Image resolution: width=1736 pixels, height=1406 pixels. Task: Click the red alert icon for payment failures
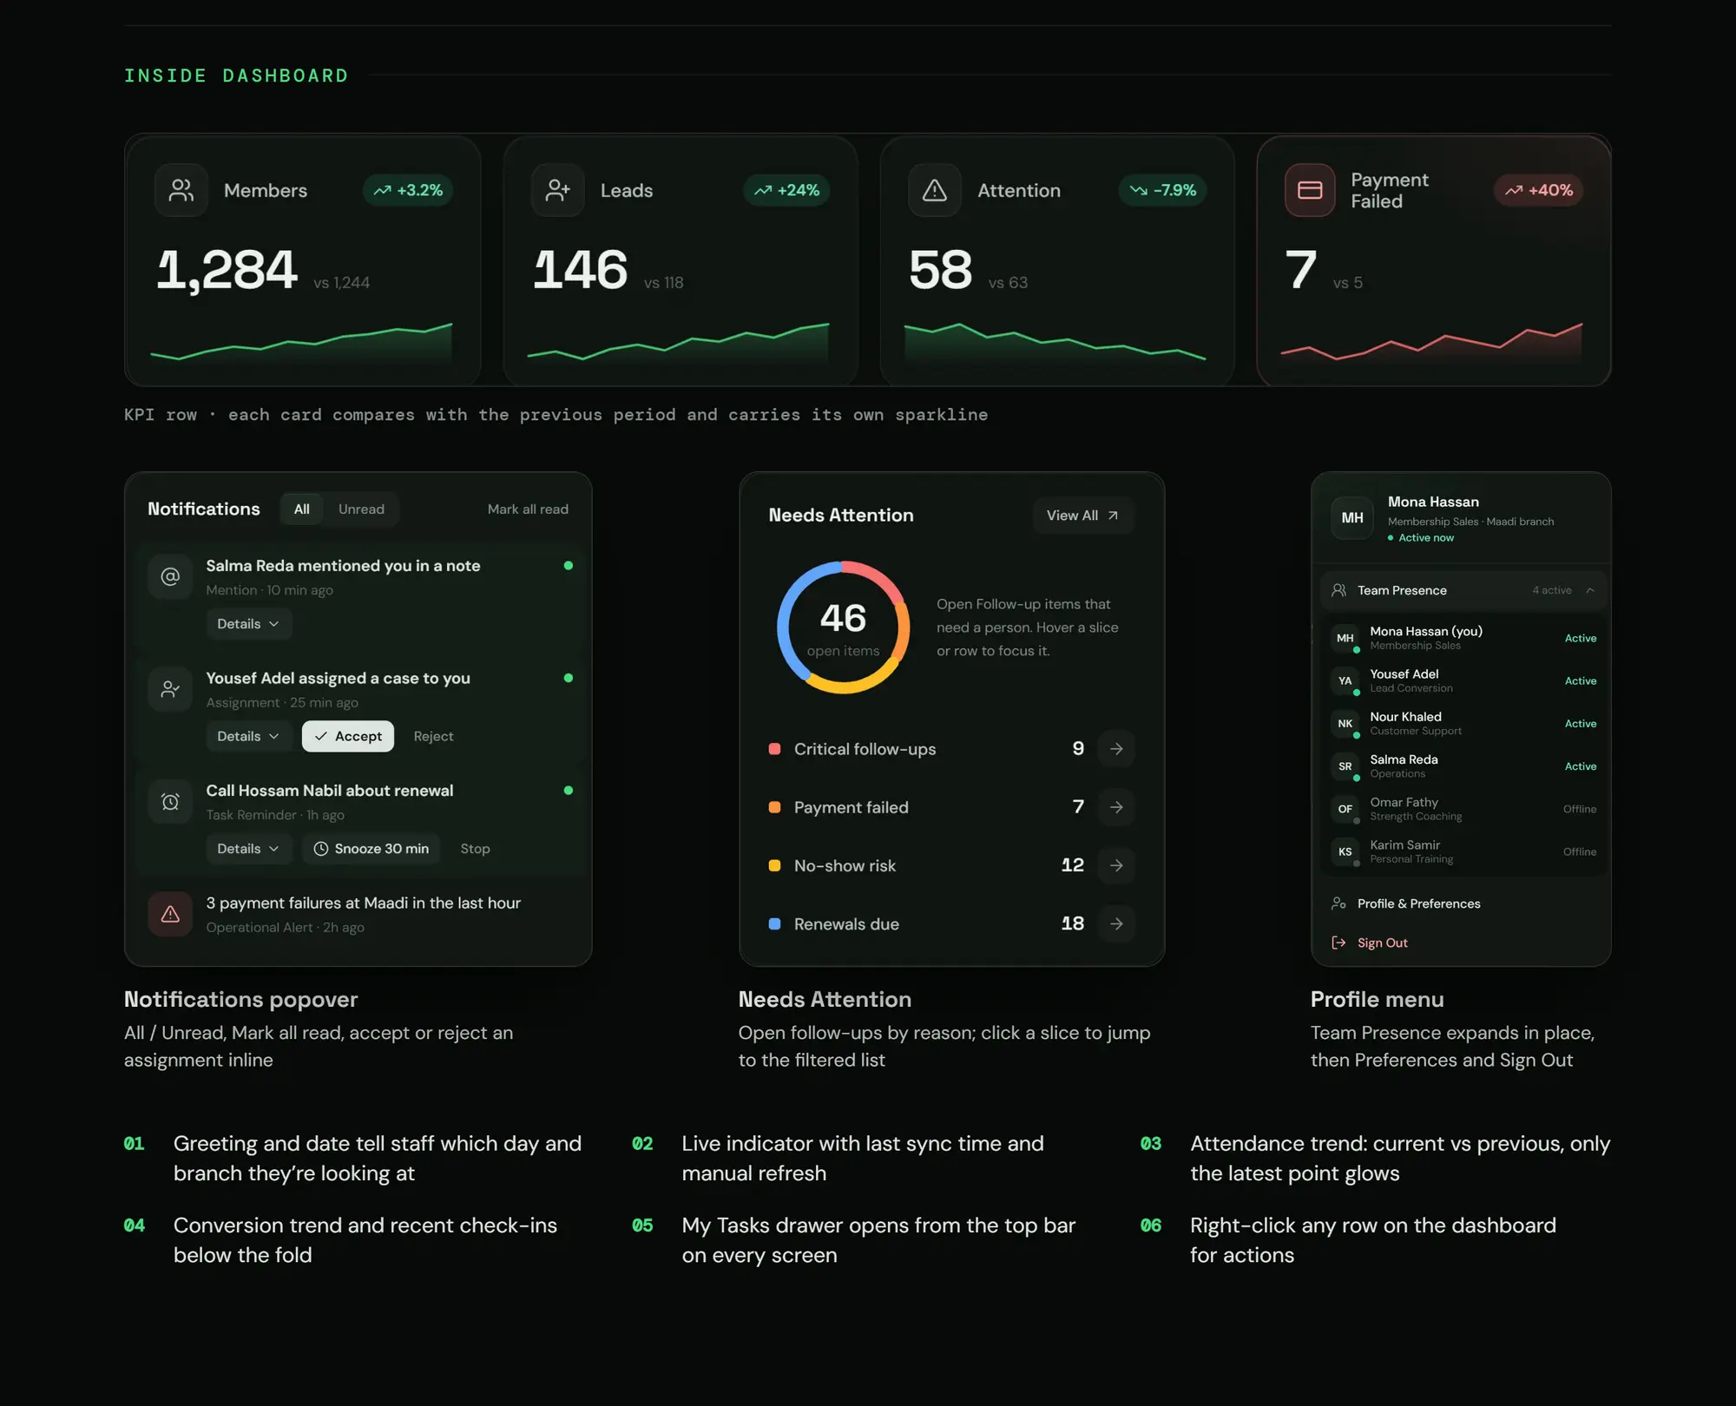(170, 914)
